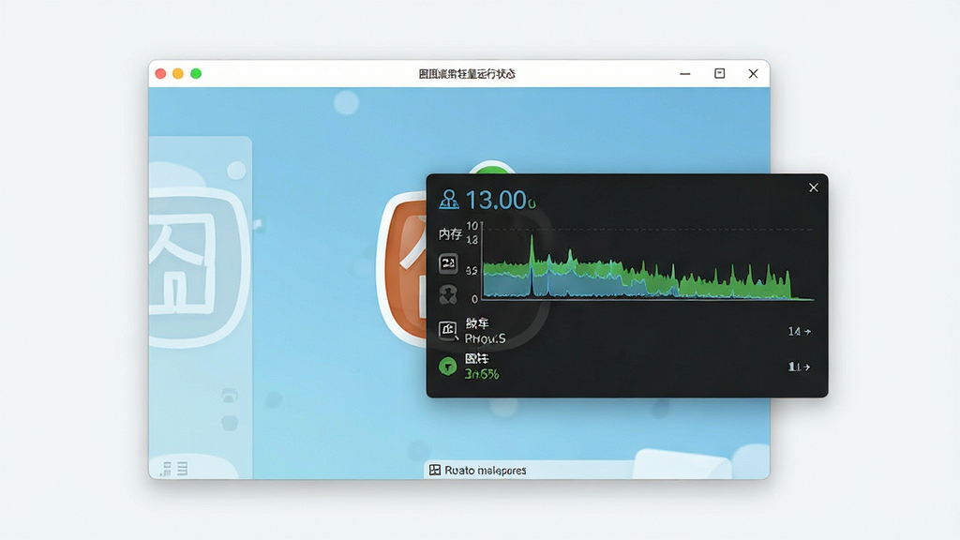Close the dark memory monitor panel
Viewport: 960px width, 540px height.
(x=813, y=187)
